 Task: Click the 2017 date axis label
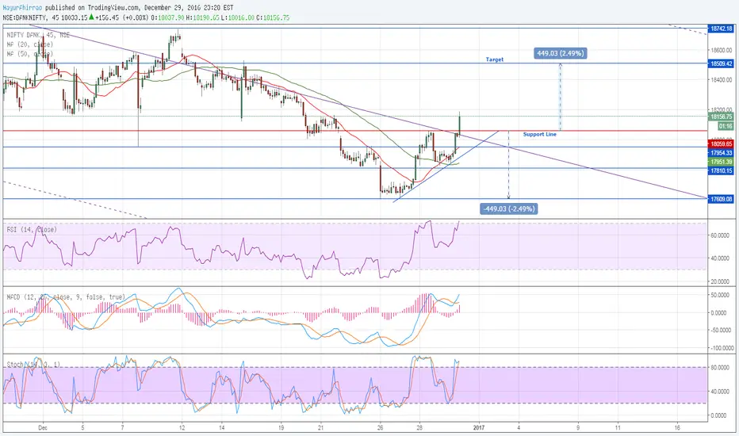click(479, 428)
